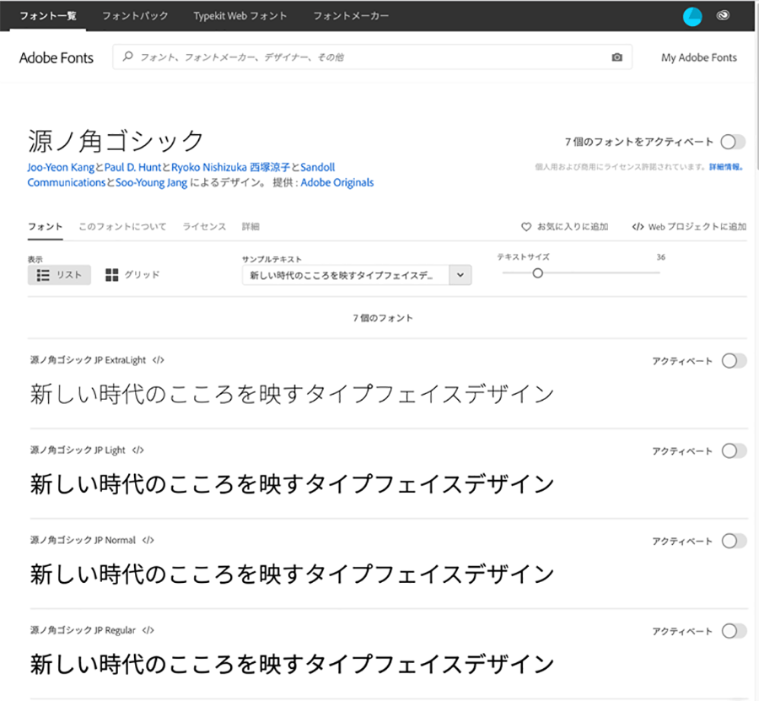
Task: Go to My Adobe Fonts
Action: (x=699, y=57)
